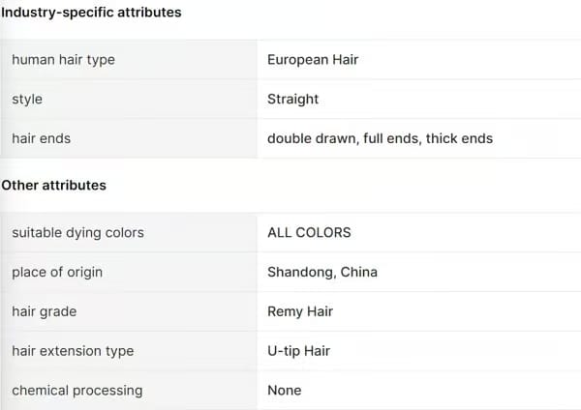Click the European Hair value
The height and width of the screenshot is (410, 581).
pos(313,60)
